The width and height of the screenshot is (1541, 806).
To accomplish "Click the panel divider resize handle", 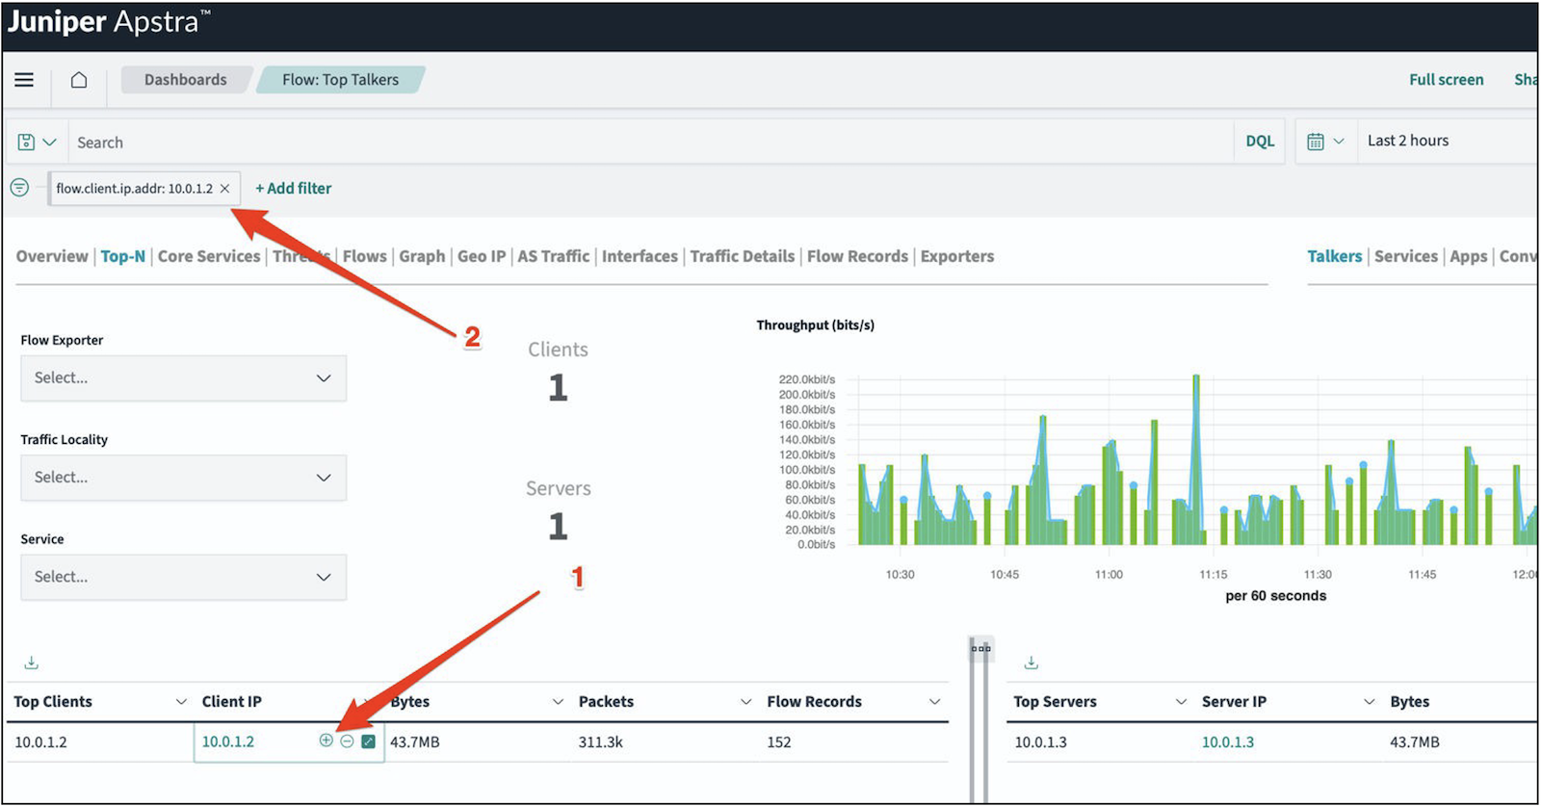I will (980, 648).
